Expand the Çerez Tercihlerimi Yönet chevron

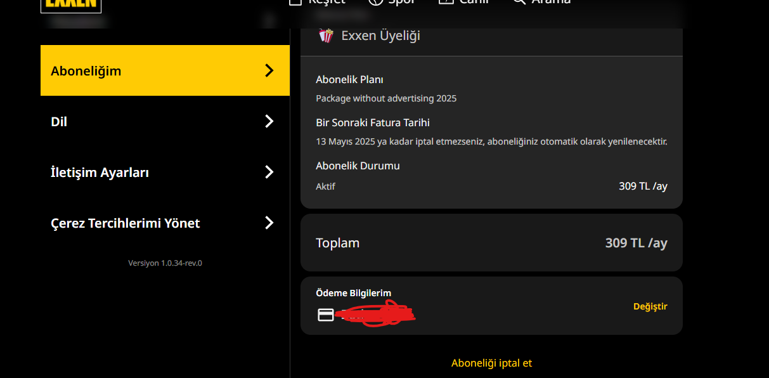tap(269, 223)
